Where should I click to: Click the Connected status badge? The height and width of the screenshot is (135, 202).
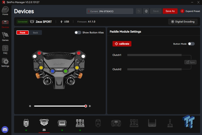[22, 22]
